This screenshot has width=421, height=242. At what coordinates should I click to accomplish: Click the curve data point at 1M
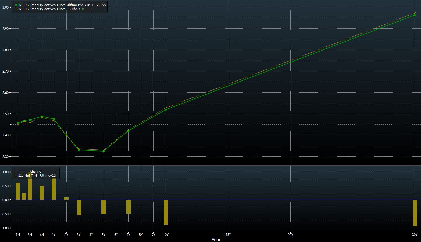[x=18, y=123]
